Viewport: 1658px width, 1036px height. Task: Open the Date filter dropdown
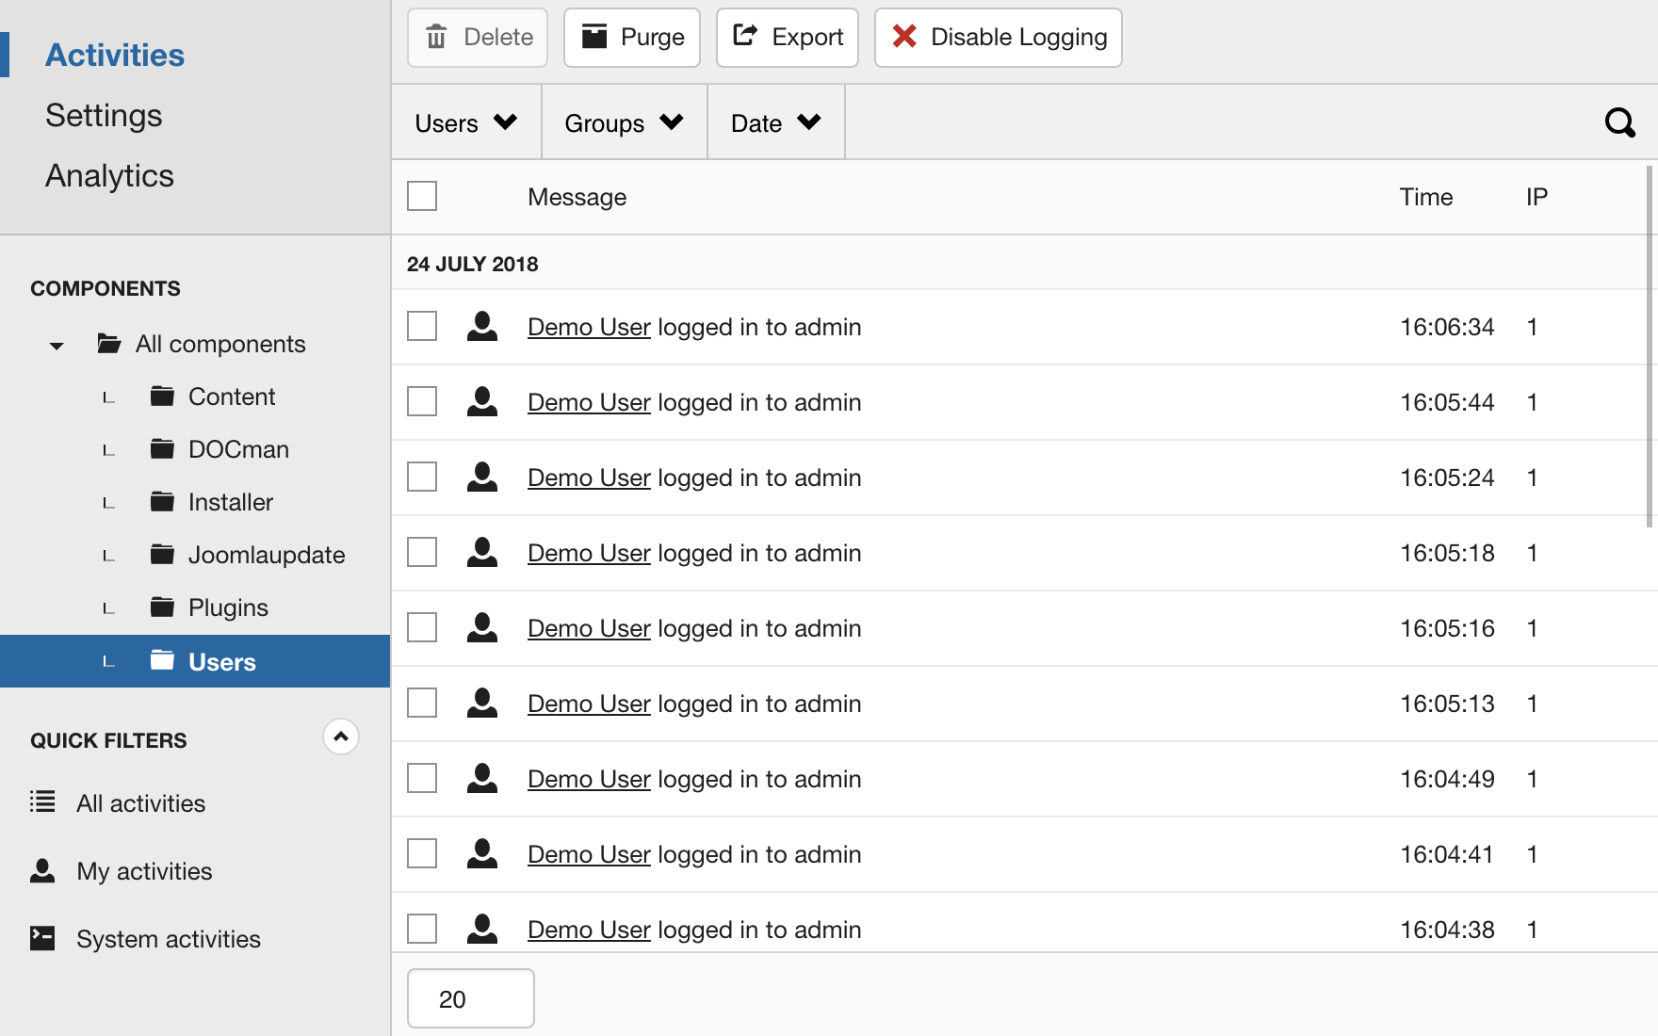pyautogui.click(x=775, y=122)
